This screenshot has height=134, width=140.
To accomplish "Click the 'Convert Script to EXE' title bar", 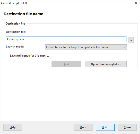I will tap(14, 3).
